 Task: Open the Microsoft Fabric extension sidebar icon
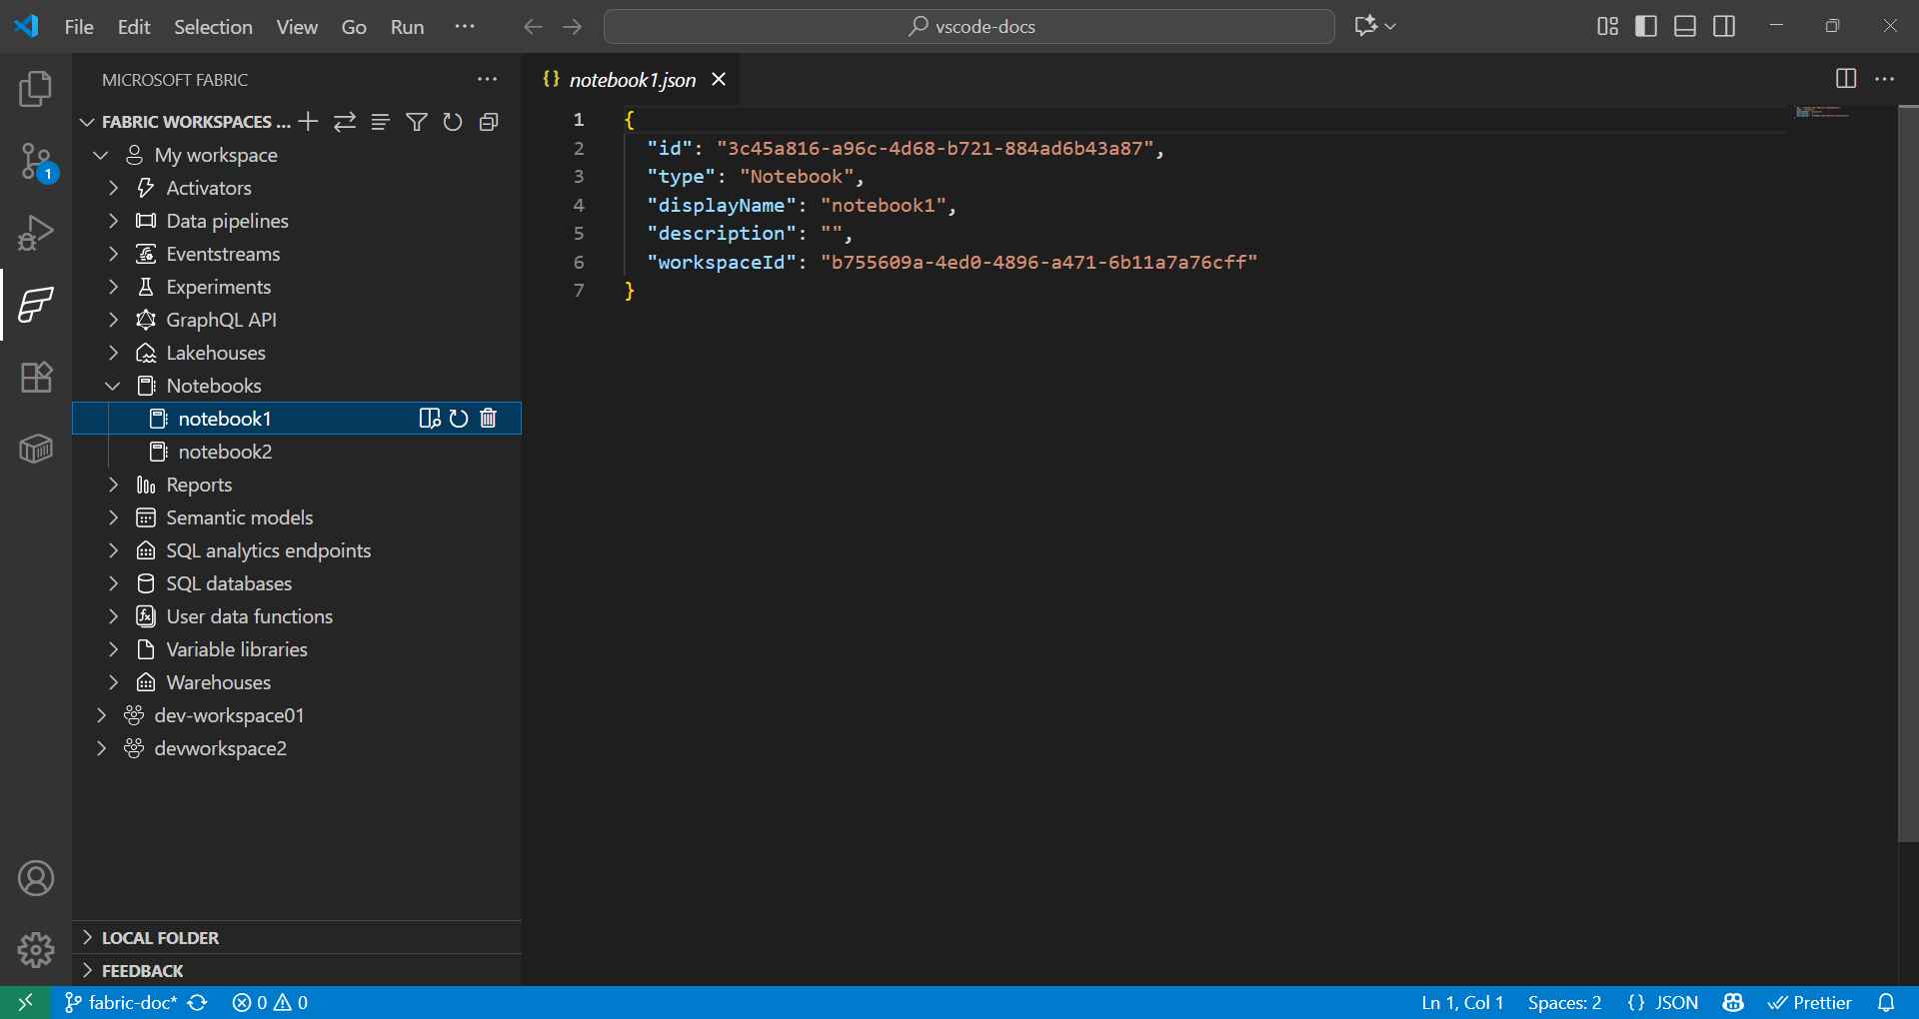pyautogui.click(x=36, y=306)
